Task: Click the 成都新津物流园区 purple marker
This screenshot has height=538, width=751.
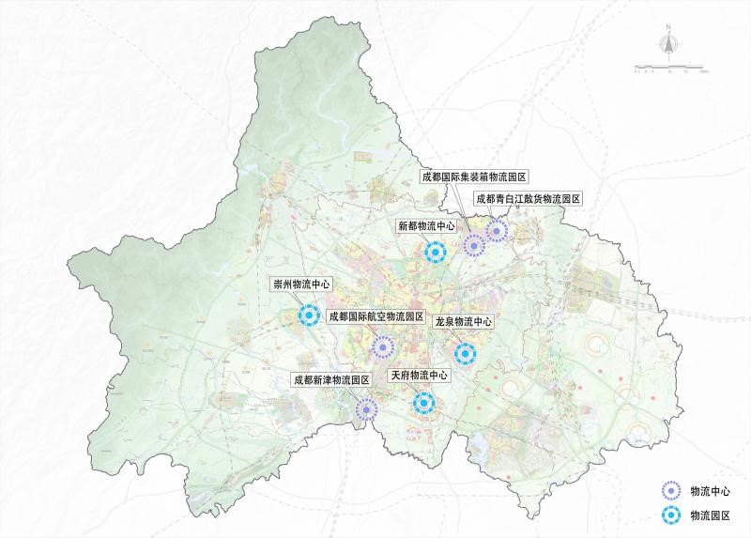Action: [x=366, y=408]
